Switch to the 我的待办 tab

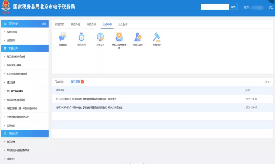coord(61,82)
